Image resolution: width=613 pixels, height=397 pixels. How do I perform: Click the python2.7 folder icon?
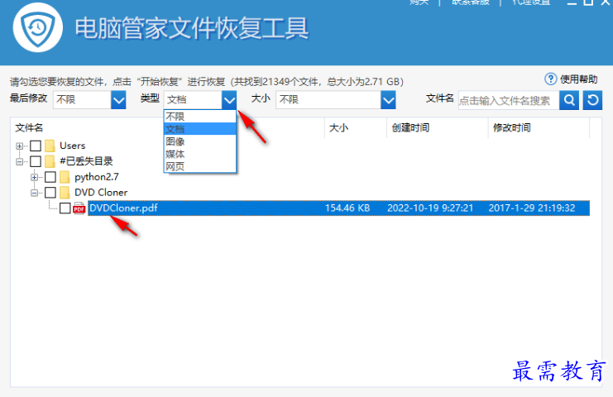point(65,177)
